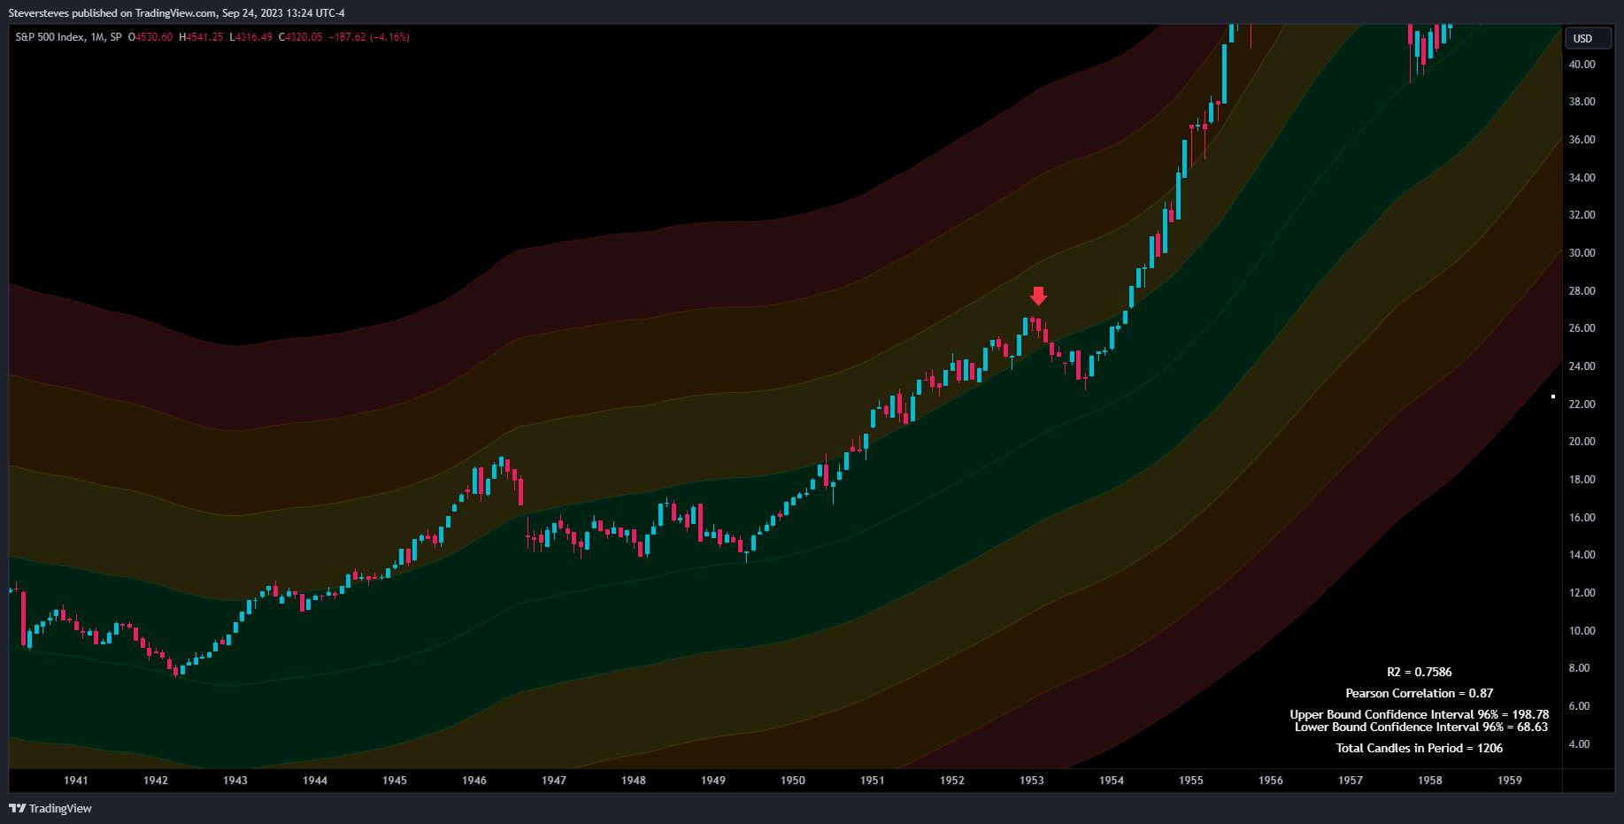Viewport: 1624px width, 824px height.
Task: Click the 1941 label on time axis
Action: [76, 780]
